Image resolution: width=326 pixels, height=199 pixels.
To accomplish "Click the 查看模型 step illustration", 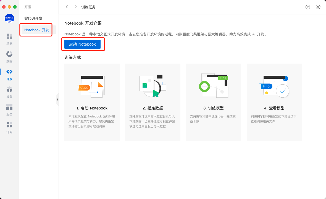I will (274, 87).
